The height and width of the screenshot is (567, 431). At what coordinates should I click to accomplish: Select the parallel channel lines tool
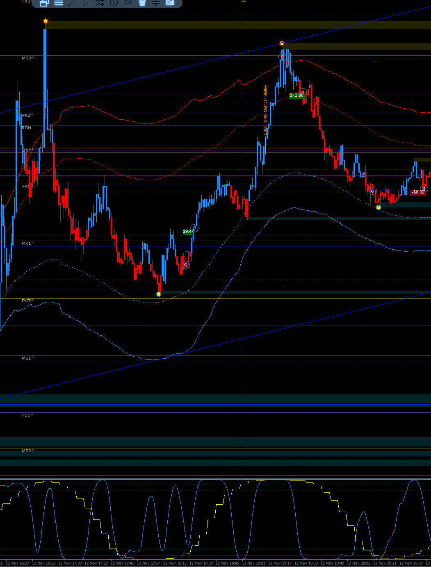pos(86,2)
